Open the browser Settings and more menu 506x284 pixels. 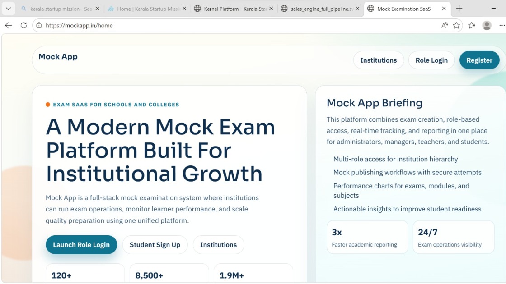coord(501,26)
